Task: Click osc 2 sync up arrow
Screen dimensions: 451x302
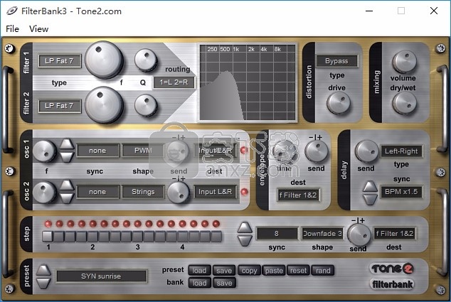Action: click(x=67, y=185)
